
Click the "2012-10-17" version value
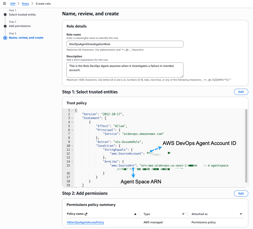112,114
